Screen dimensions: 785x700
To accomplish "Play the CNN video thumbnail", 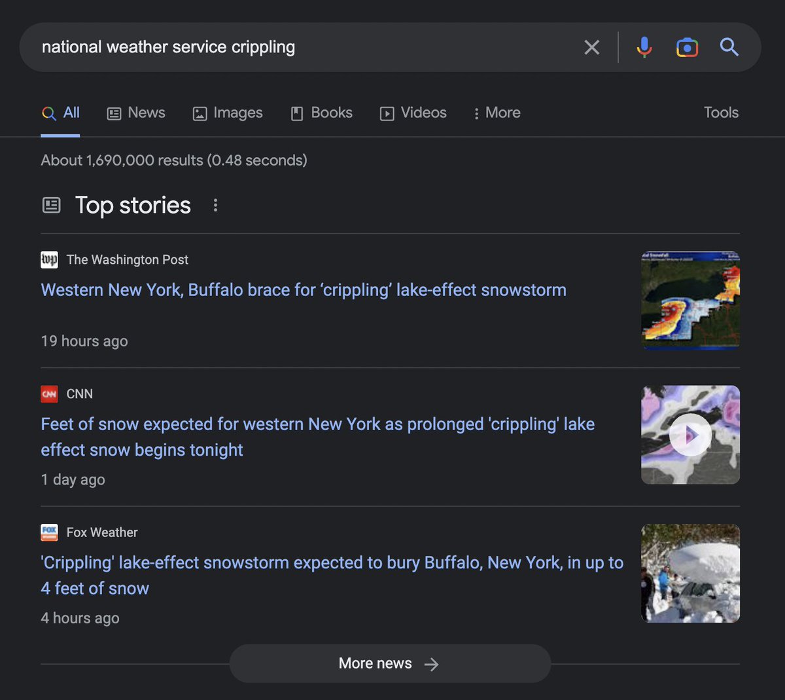I will 690,435.
